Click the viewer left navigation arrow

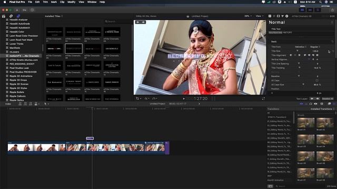point(137,22)
